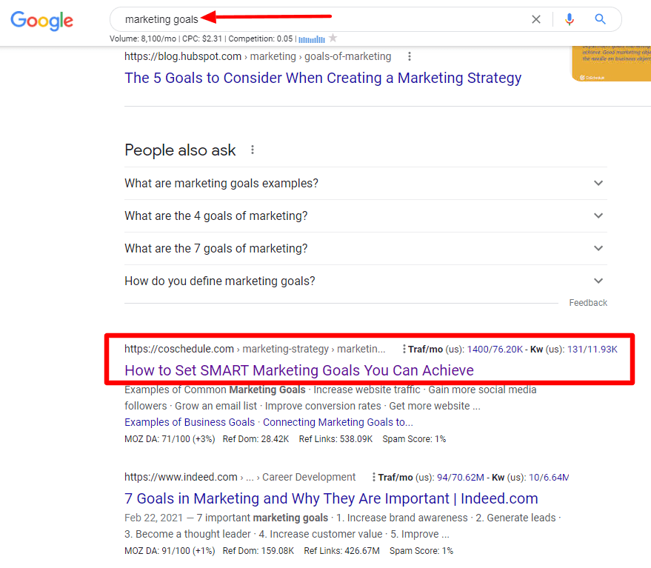Image resolution: width=651 pixels, height=568 pixels.
Task: Open 'Examples of Business Goals' sitelink
Action: coord(190,422)
